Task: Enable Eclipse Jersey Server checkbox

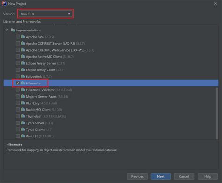Action: tap(18, 63)
